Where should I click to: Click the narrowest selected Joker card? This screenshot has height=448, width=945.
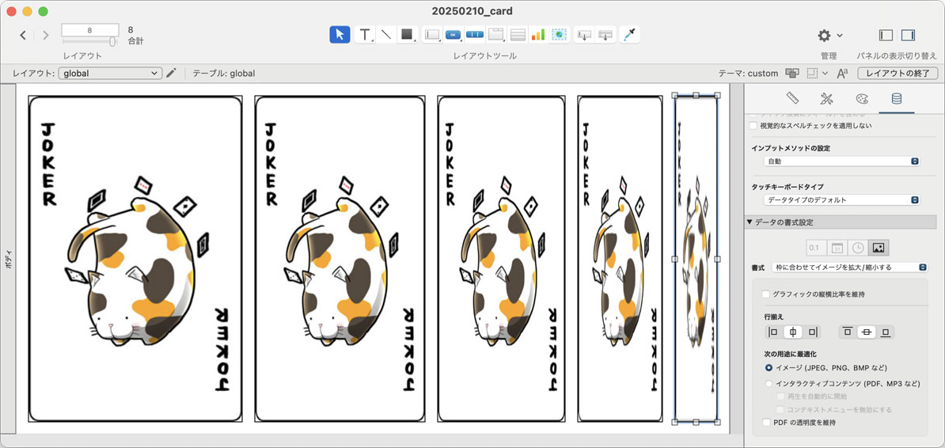[696, 259]
